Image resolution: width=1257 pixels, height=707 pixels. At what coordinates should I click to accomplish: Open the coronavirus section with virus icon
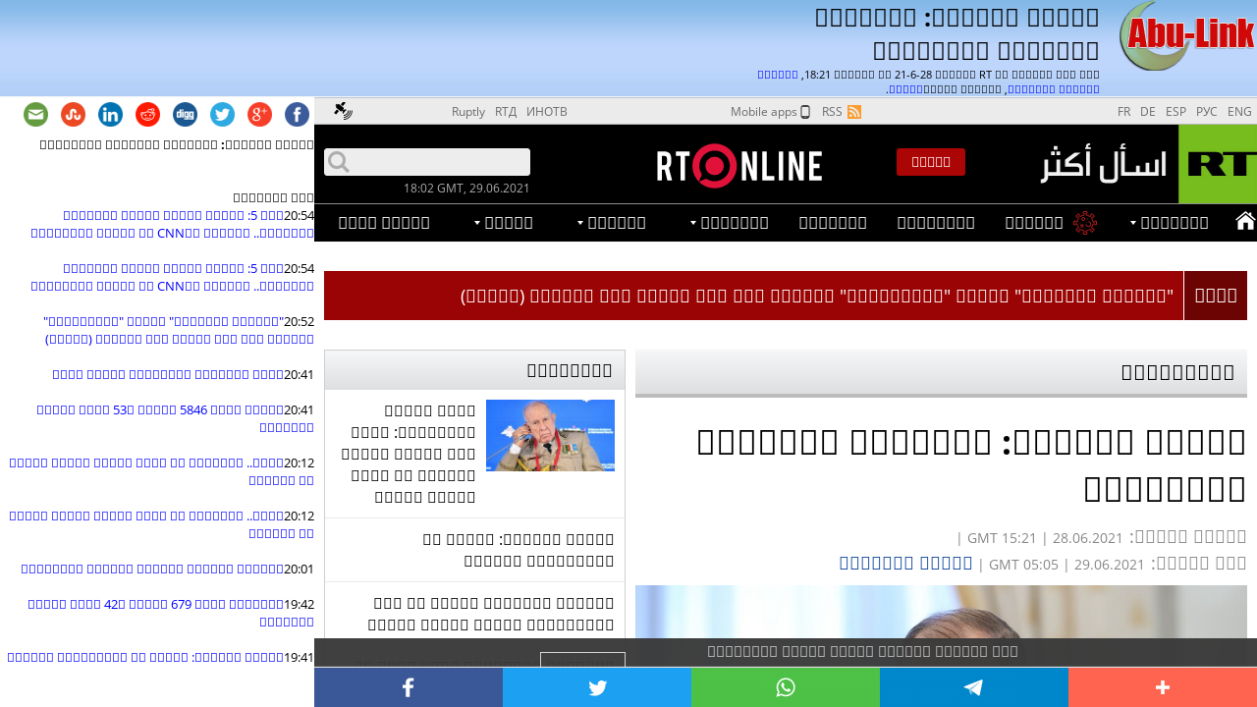(x=1085, y=223)
